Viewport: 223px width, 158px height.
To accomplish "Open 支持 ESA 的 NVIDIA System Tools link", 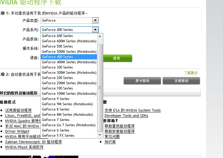I will [x=132, y=110].
